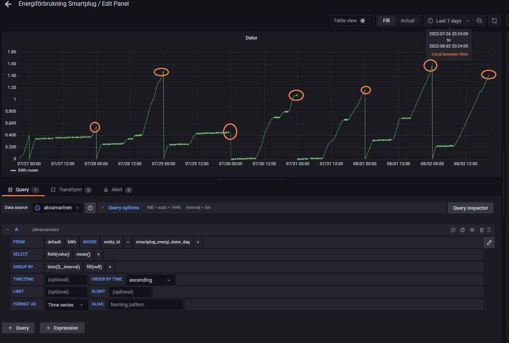
Task: Switch display mode to Actual
Action: click(407, 21)
